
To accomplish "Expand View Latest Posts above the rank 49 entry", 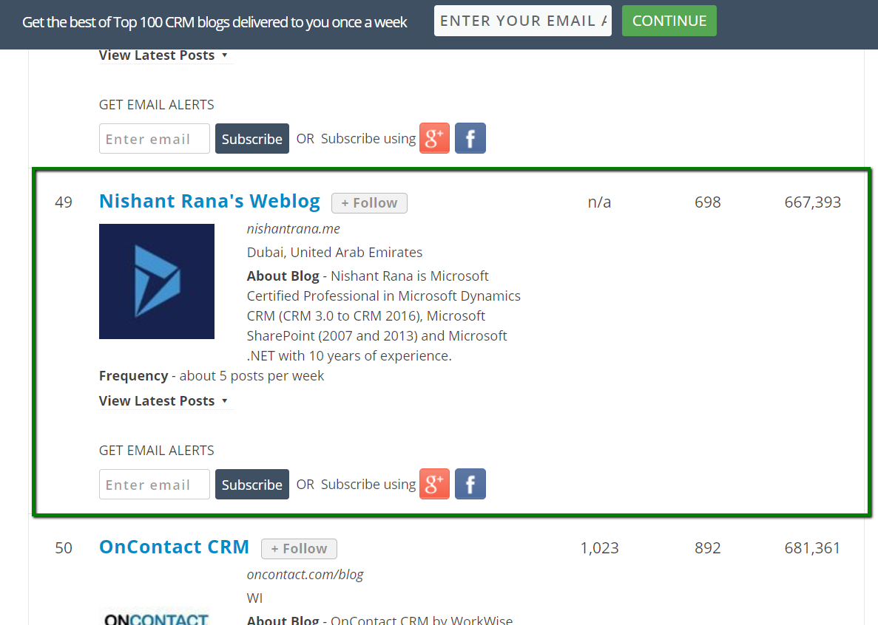I will point(163,55).
